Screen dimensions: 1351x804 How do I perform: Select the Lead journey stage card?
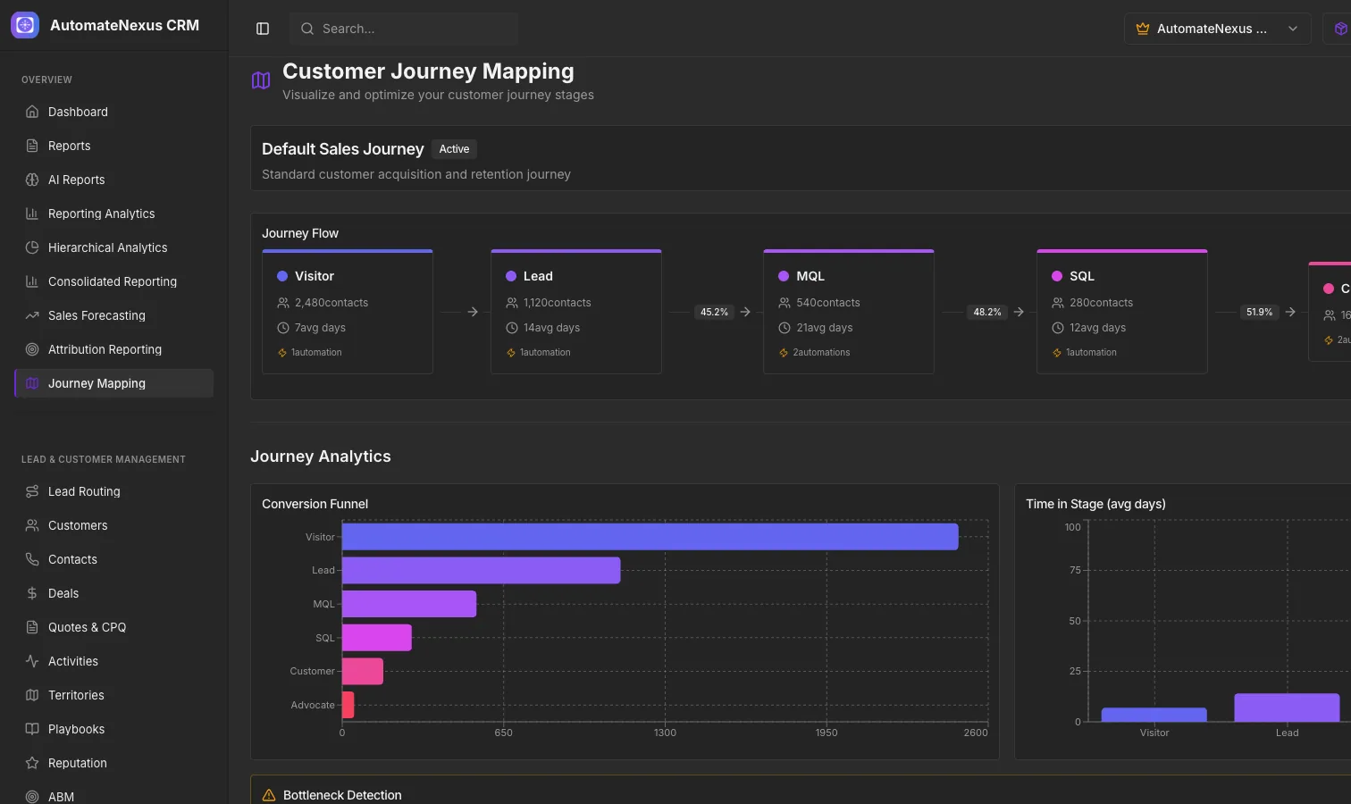pos(576,312)
